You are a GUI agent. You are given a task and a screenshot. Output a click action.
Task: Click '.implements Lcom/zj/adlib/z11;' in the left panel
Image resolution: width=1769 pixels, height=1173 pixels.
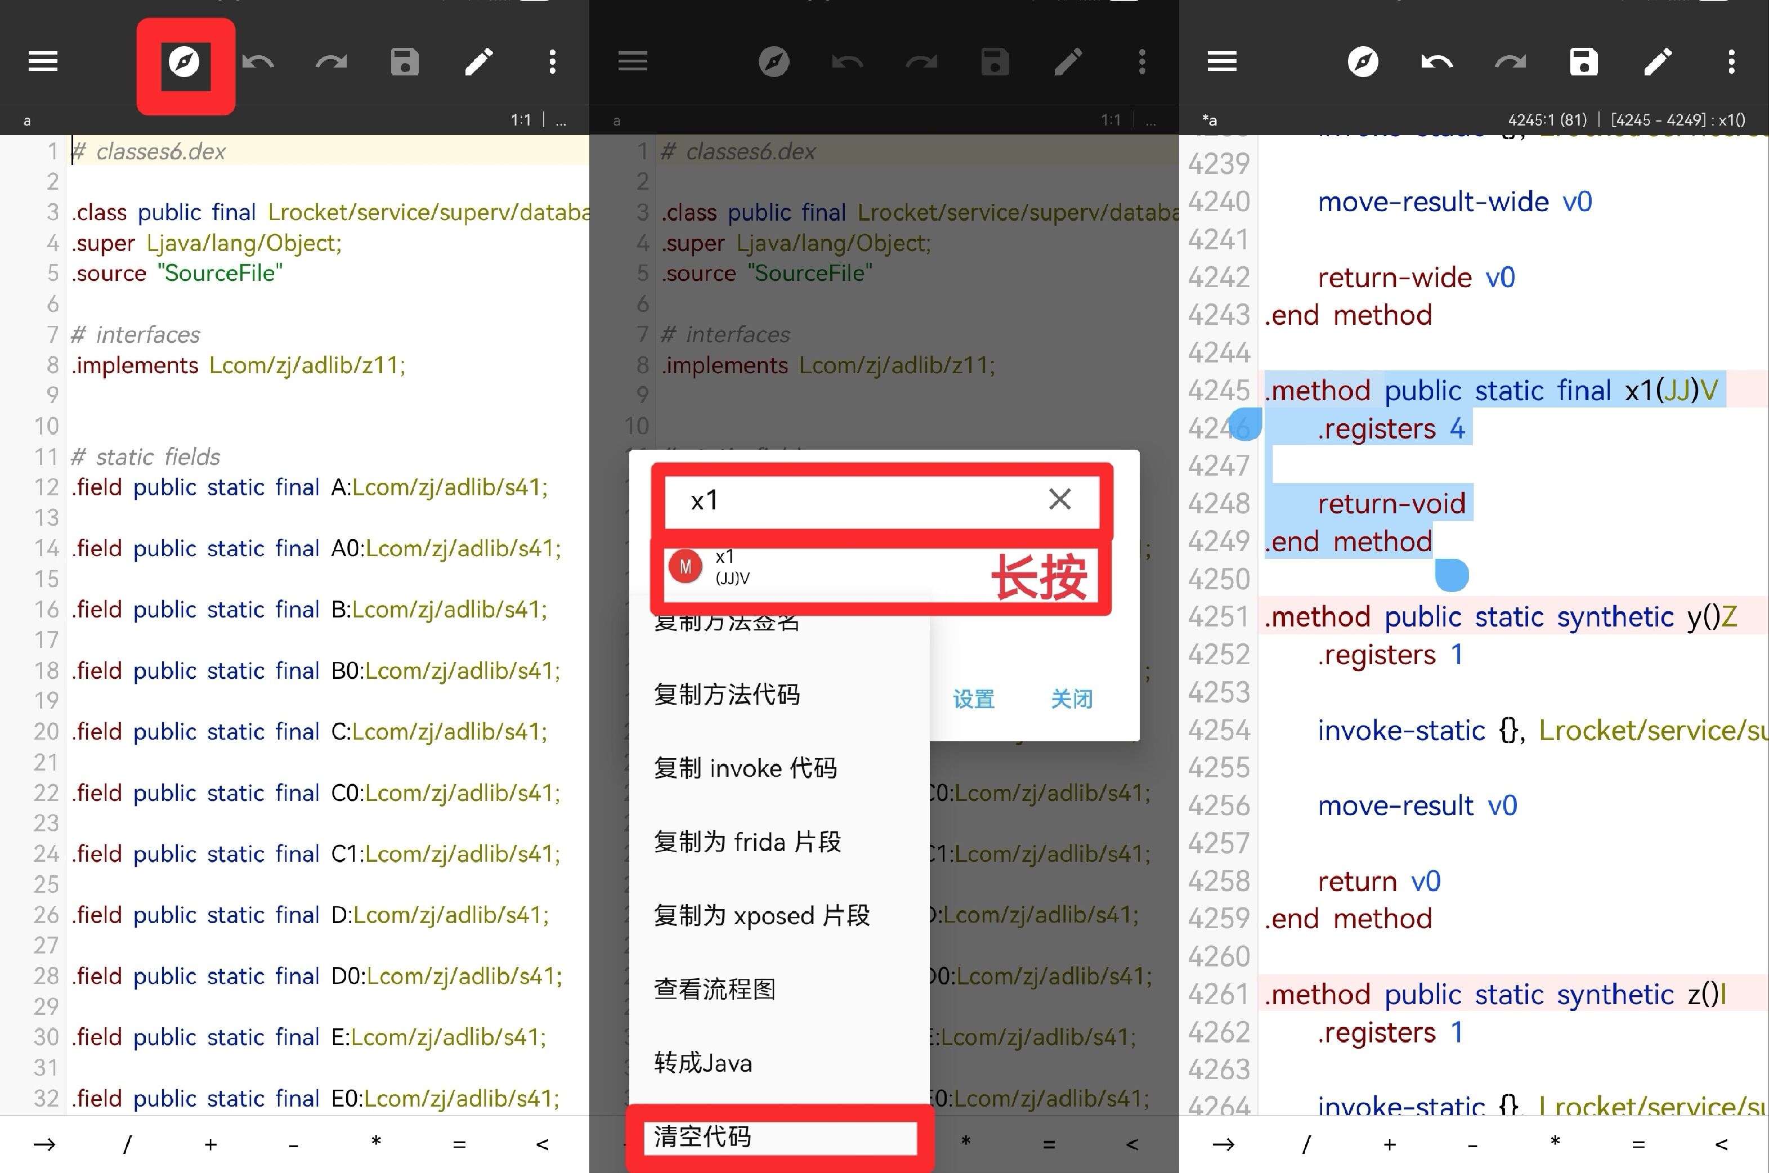coord(239,365)
